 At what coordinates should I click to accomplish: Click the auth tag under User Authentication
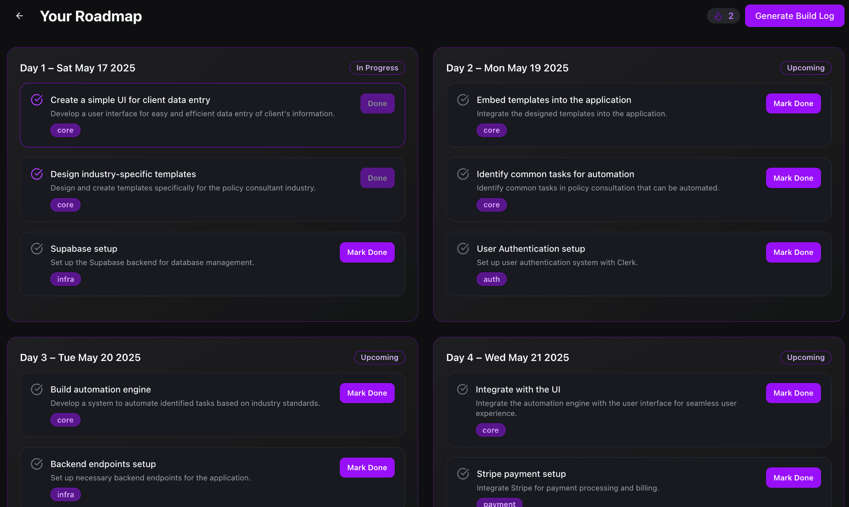[491, 279]
